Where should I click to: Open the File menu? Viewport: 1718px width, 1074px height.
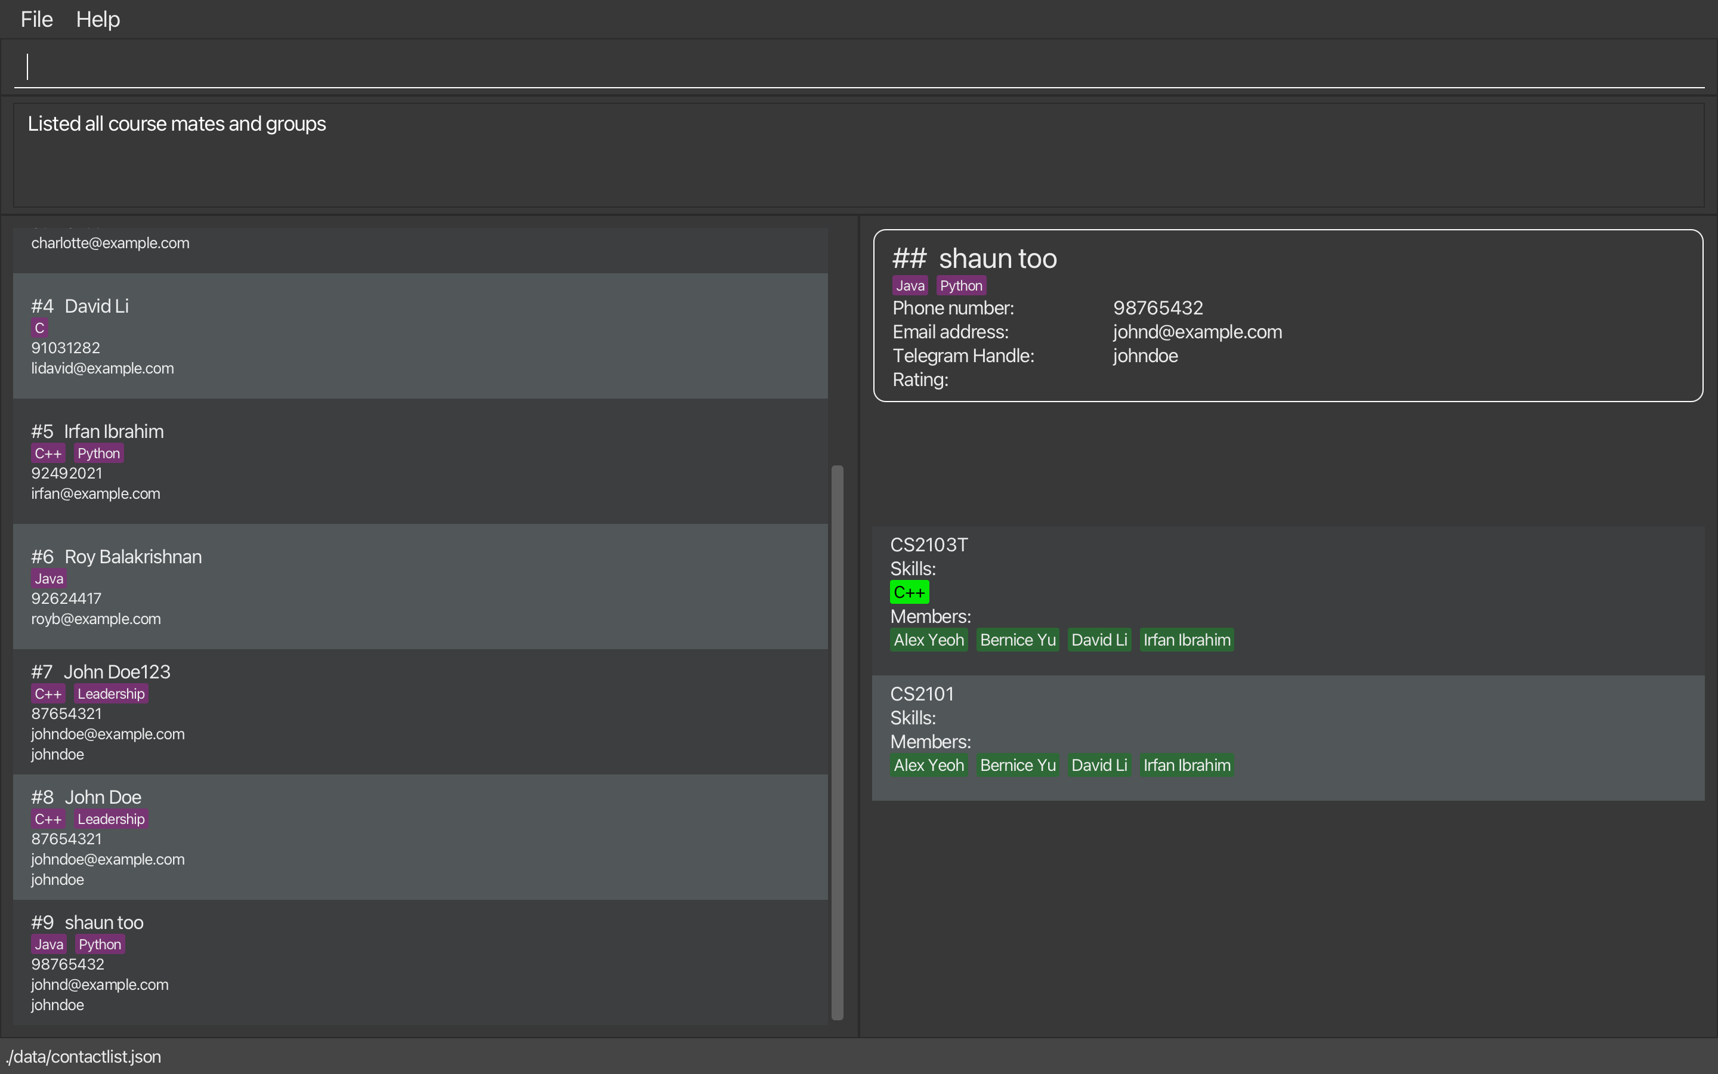click(x=36, y=19)
